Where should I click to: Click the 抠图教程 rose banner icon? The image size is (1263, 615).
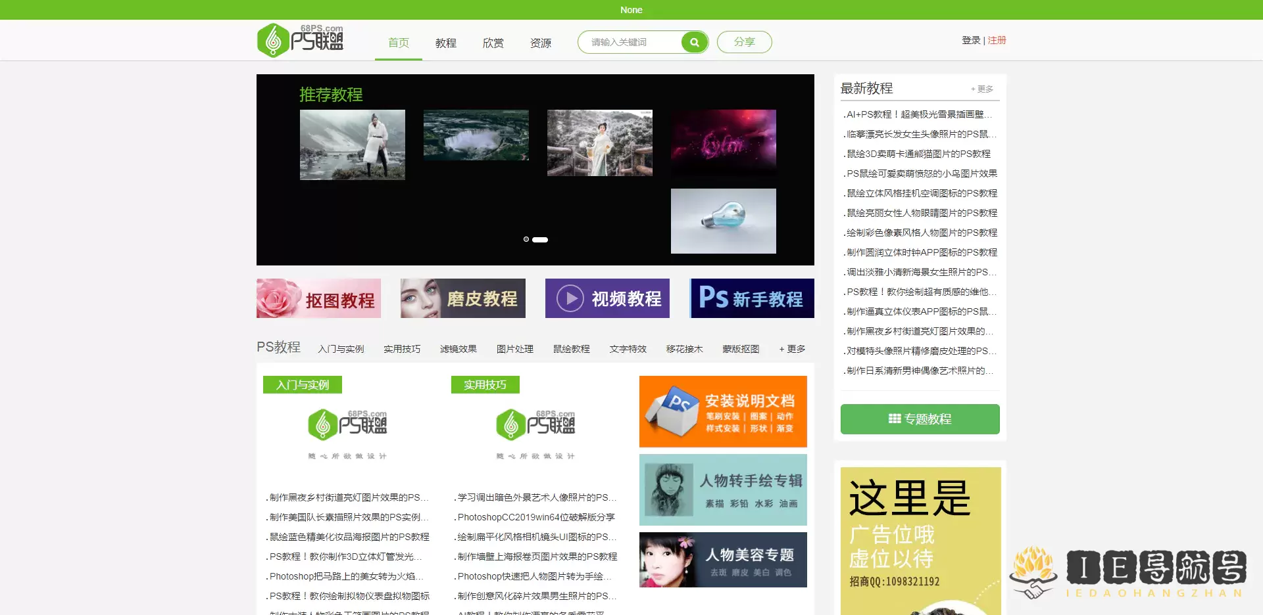[x=276, y=298]
